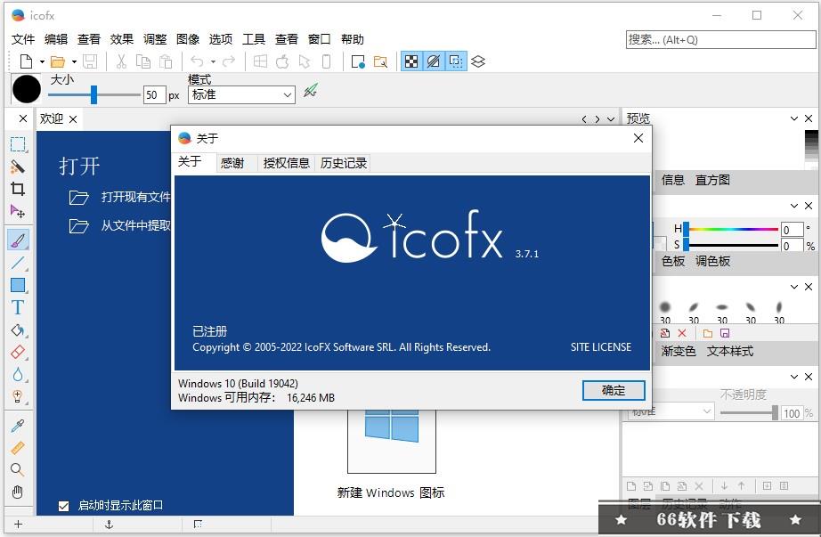Toggle the diagonal-striped circle toolbar button
Image resolution: width=821 pixels, height=537 pixels.
(x=434, y=61)
